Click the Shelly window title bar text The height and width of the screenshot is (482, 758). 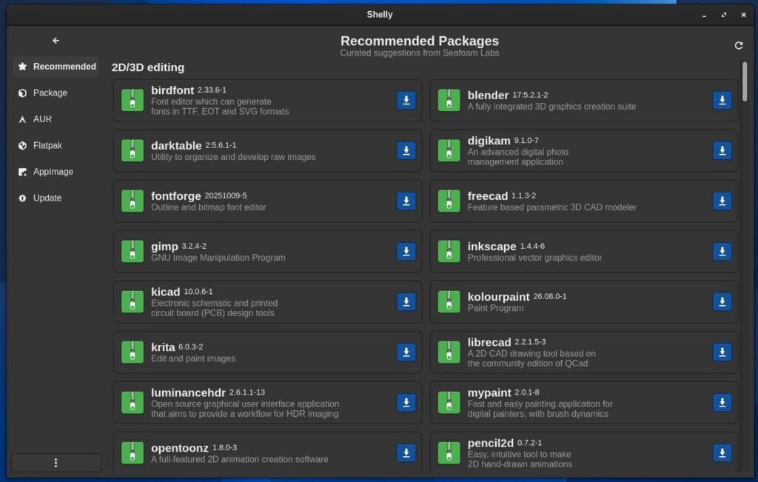pos(380,15)
